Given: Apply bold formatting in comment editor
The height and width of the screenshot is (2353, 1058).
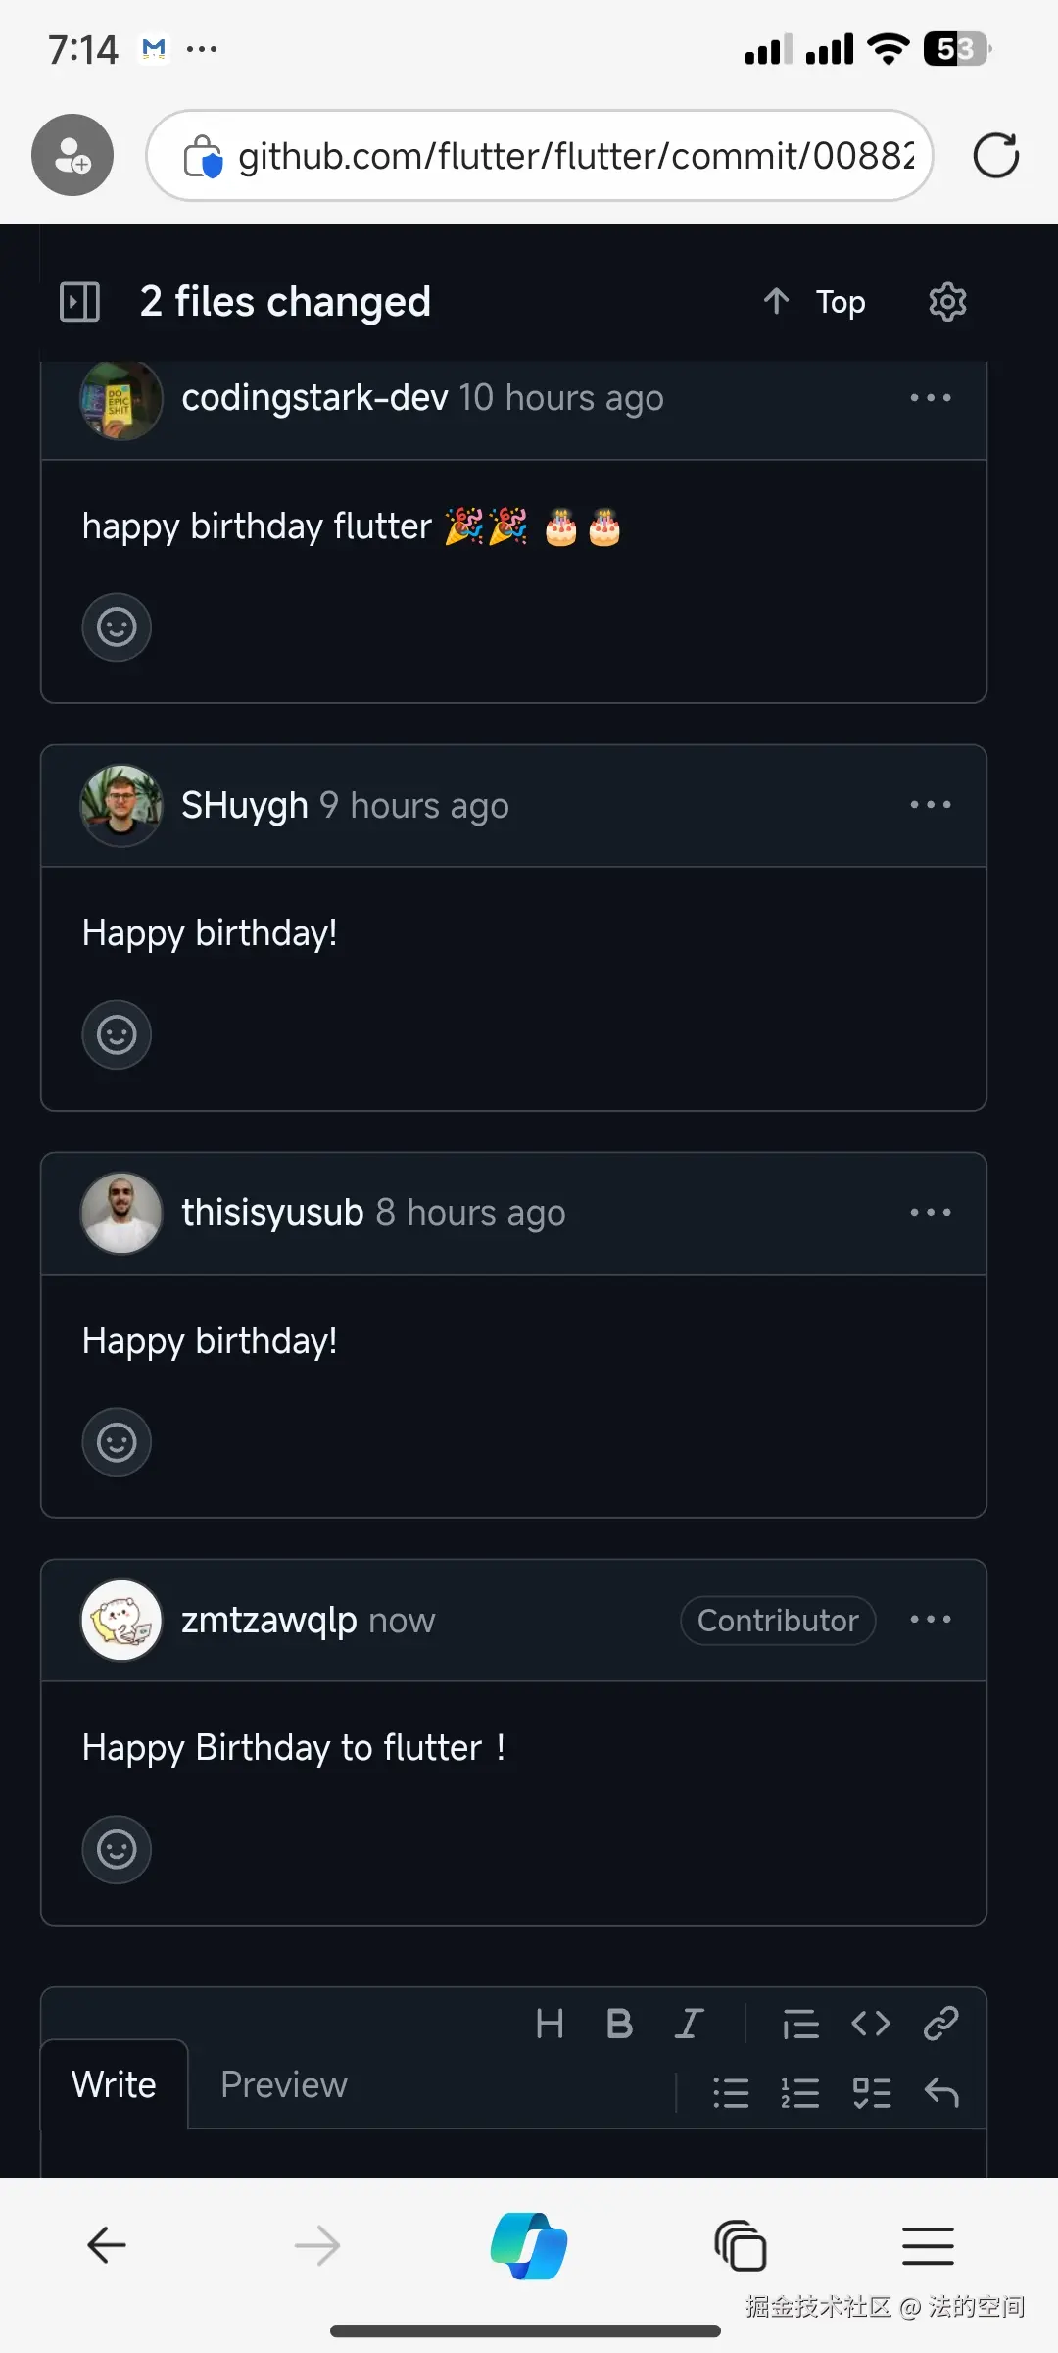Looking at the screenshot, I should 619,2024.
